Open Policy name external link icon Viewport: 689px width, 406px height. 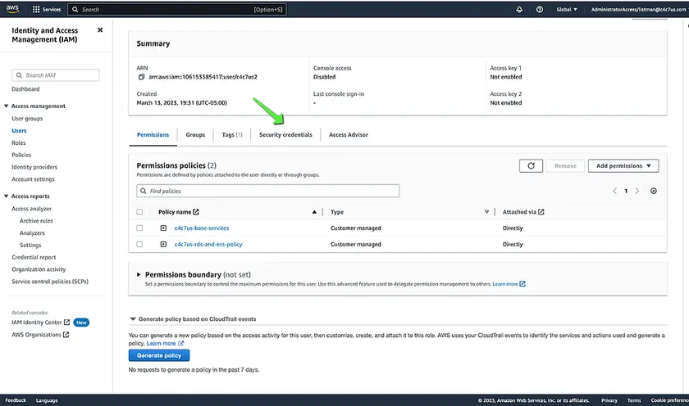point(196,212)
